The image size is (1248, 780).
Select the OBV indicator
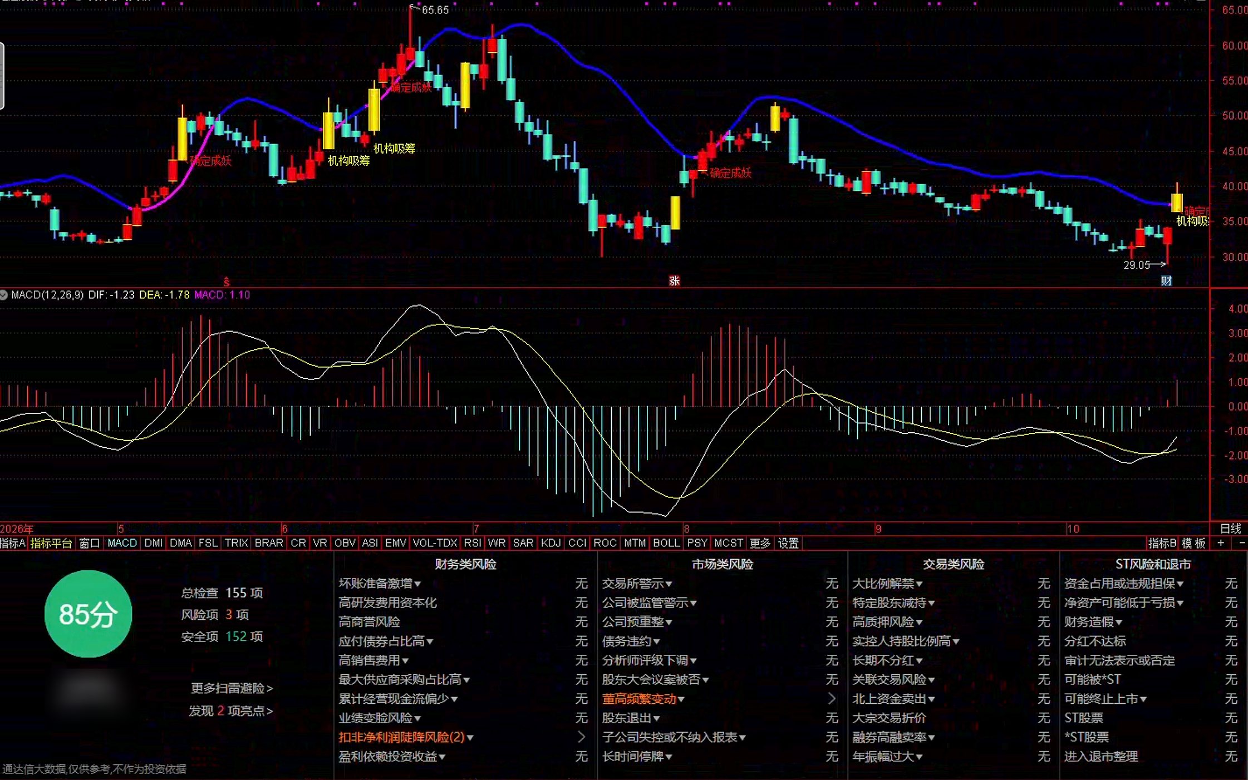pos(345,543)
